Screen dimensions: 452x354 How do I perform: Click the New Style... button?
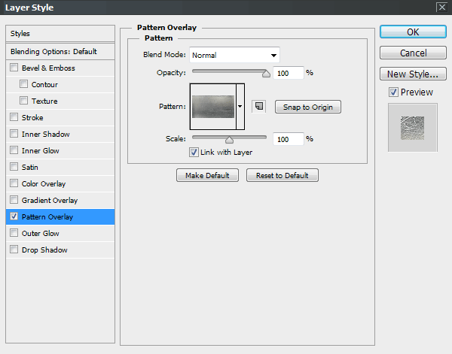412,74
